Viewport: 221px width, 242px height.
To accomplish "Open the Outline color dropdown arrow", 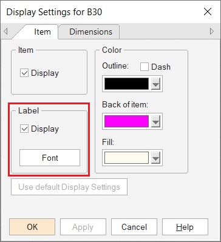I will (155, 84).
